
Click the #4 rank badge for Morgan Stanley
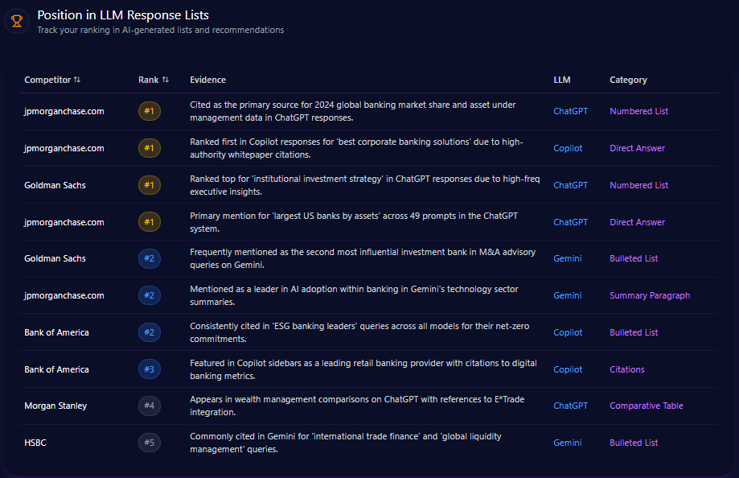click(x=149, y=406)
